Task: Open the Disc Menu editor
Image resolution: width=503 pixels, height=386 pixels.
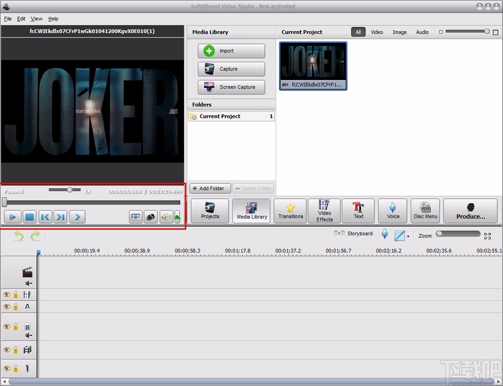Action: (425, 211)
